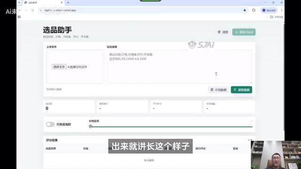Click the 选品助手 page heading
Image resolution: width=301 pixels, height=169 pixels.
pyautogui.click(x=57, y=30)
